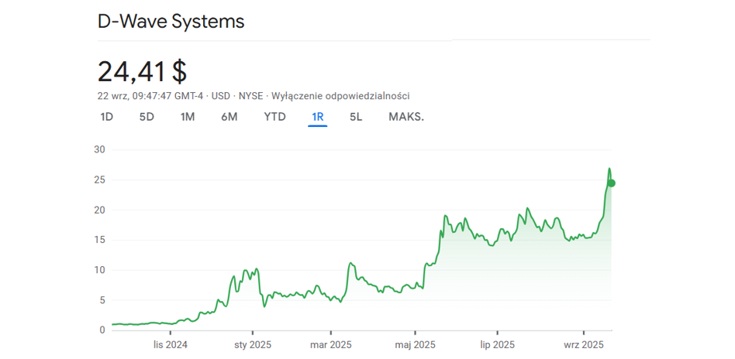Click the 30 y-axis value
The width and height of the screenshot is (735, 359).
[x=101, y=150]
